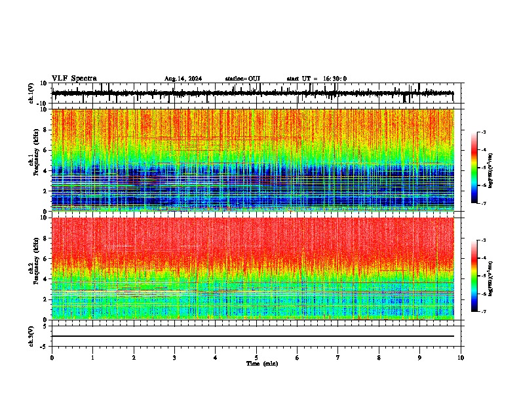This screenshot has height=401, width=519.
Task: Click inside the ch.1 spectrogram panel
Action: tap(252, 160)
